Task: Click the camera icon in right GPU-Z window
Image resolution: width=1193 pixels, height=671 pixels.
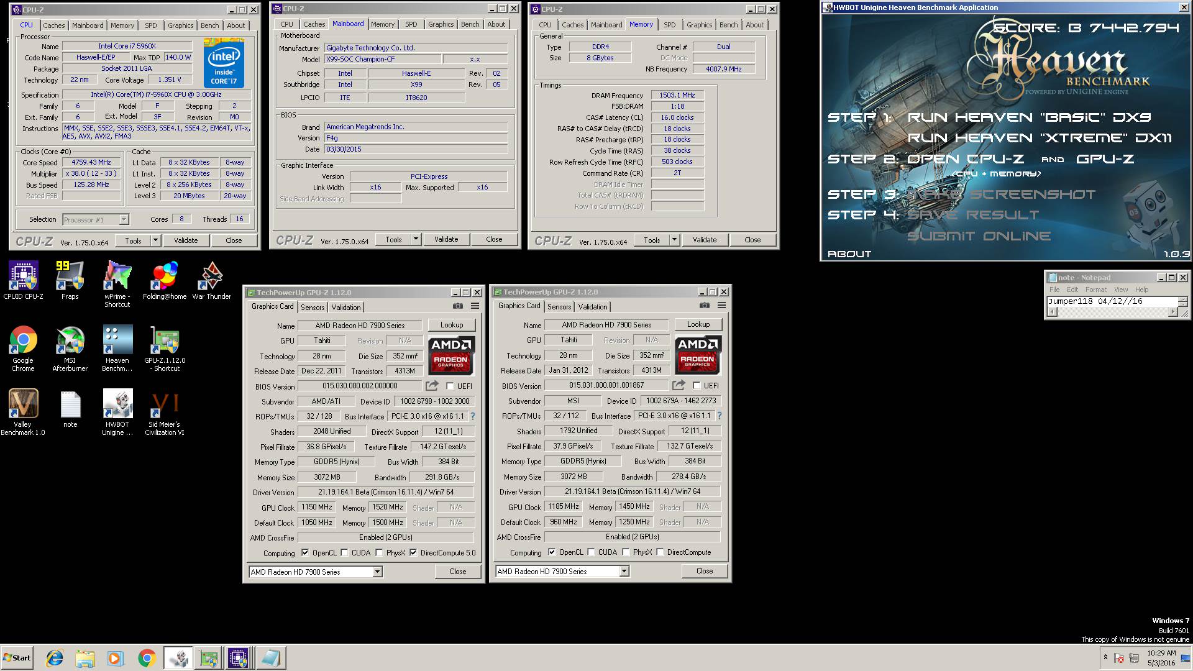Action: coord(704,305)
